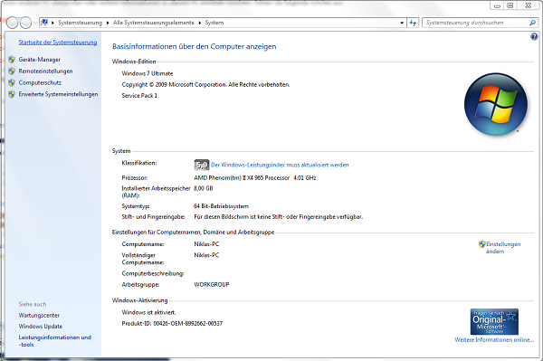The height and width of the screenshot is (361, 543).
Task: Select the 8,00 GB RAM value
Action: [204, 188]
